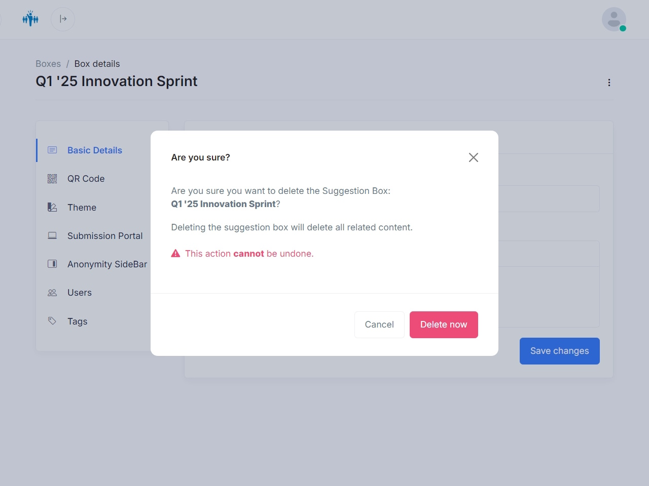Open the three-dot options menu
The image size is (649, 486).
pos(609,82)
